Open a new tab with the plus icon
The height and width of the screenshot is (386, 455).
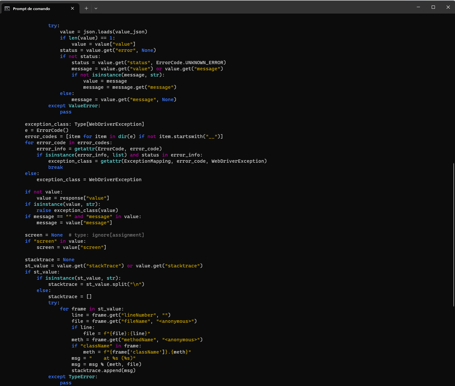(86, 8)
